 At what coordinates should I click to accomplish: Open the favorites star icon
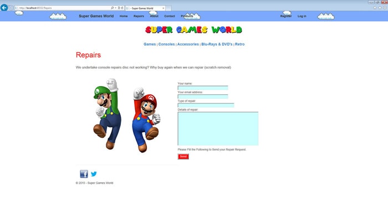pyautogui.click(x=380, y=8)
